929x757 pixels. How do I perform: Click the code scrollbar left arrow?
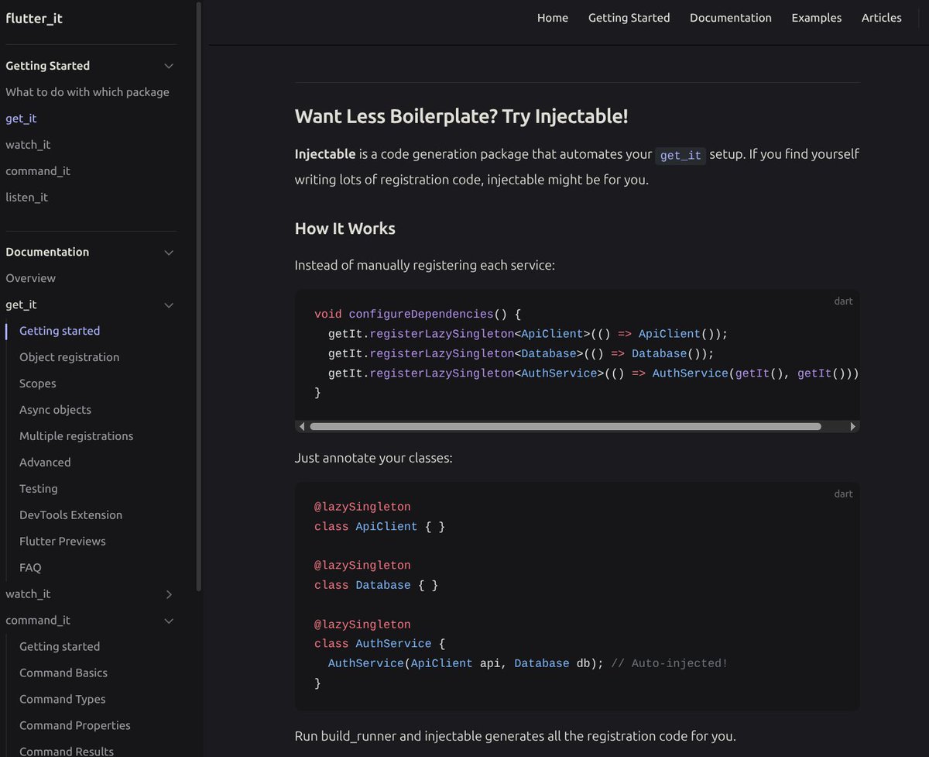coord(300,426)
